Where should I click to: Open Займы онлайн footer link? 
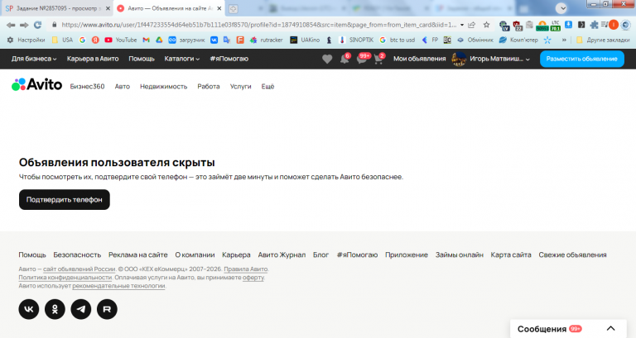[459, 255]
